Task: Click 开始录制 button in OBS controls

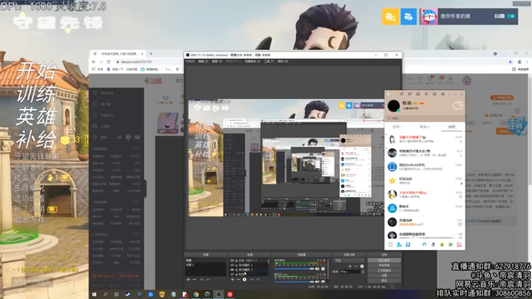Action: point(384,265)
